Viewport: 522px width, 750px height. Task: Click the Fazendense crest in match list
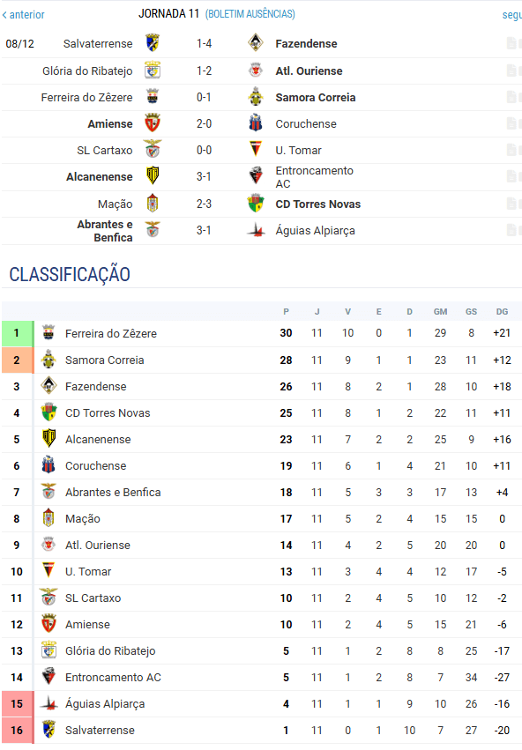[256, 43]
